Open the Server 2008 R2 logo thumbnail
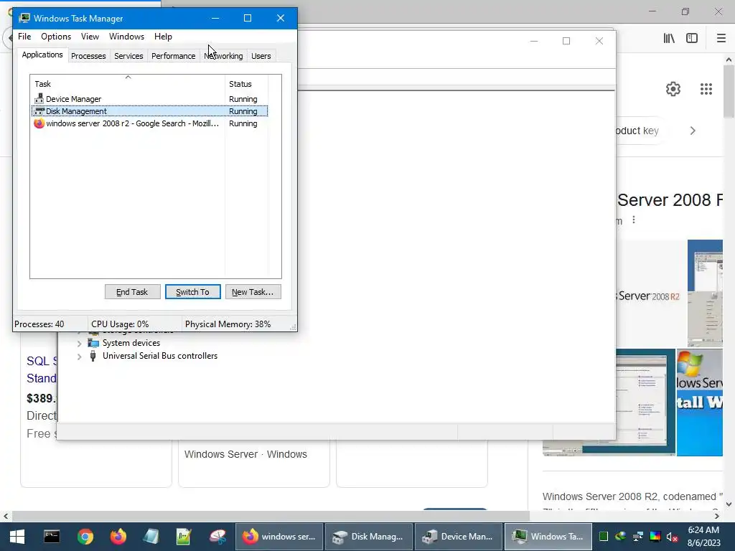735x551 pixels. pyautogui.click(x=651, y=294)
